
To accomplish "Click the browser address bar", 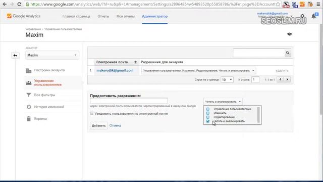I will coord(152,4).
